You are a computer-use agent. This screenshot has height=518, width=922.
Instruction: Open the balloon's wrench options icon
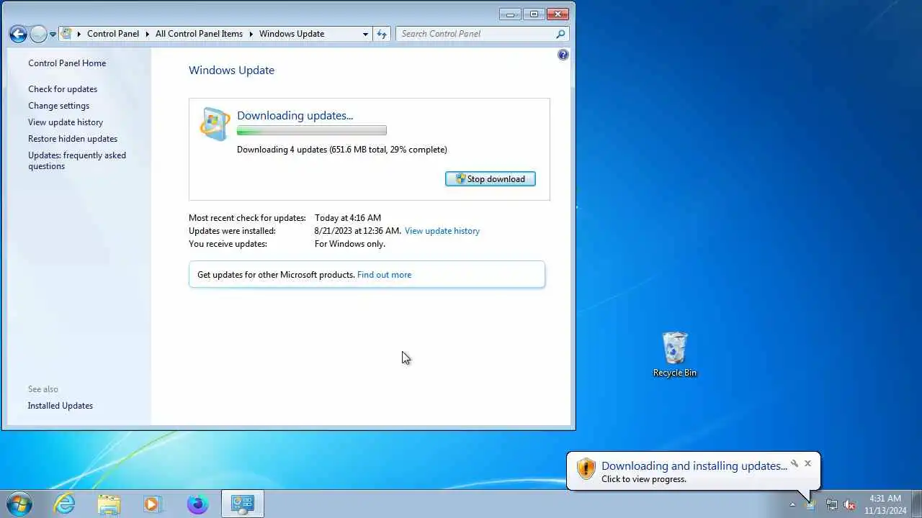coord(795,464)
